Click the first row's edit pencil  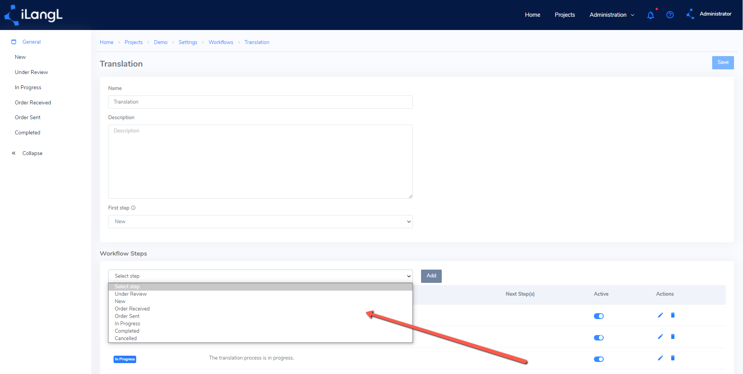click(660, 315)
